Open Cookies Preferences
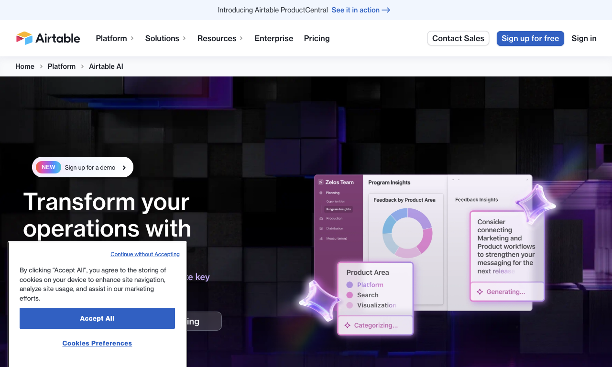The image size is (612, 367). 97,343
